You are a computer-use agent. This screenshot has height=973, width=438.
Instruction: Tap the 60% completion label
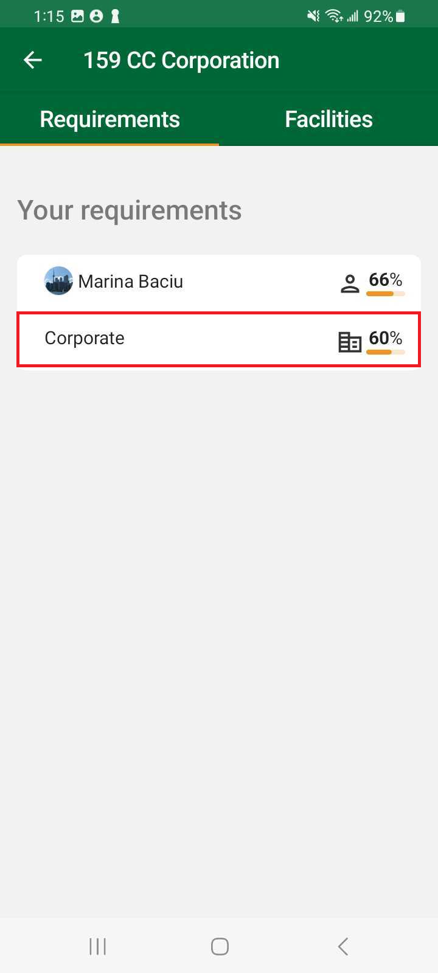coord(385,338)
